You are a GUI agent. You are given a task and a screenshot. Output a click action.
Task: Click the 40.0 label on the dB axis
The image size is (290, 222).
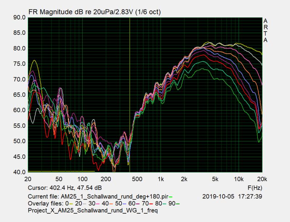click(x=20, y=172)
